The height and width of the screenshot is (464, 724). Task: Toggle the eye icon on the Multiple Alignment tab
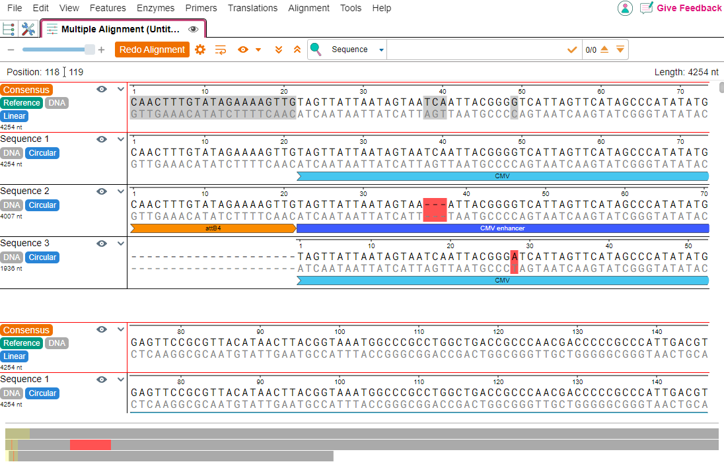tap(194, 30)
